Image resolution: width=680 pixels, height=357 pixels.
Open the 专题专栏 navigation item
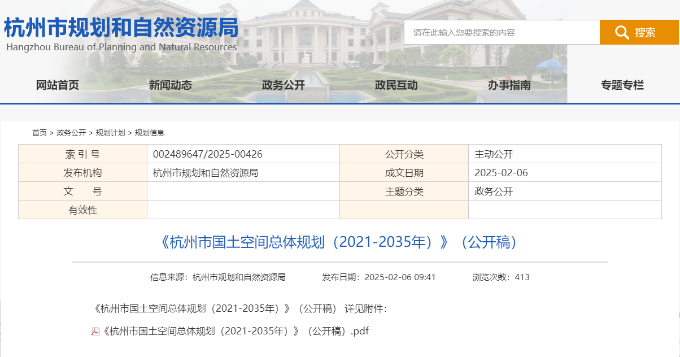pos(622,85)
